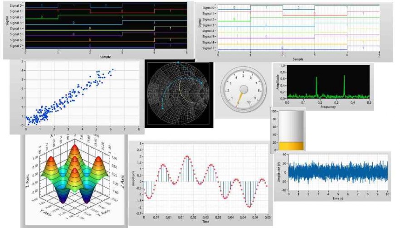Click the empty gray area of the tank
The image size is (400, 228).
click(291, 126)
